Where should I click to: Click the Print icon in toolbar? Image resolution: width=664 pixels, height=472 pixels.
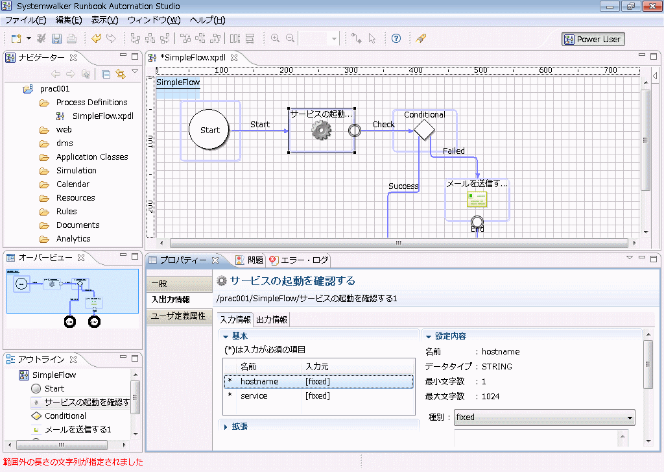(x=71, y=38)
